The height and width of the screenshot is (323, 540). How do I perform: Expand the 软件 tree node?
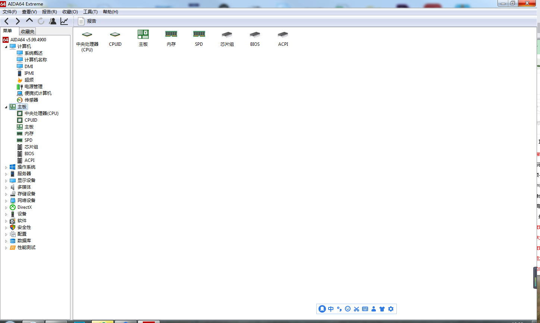click(6, 221)
